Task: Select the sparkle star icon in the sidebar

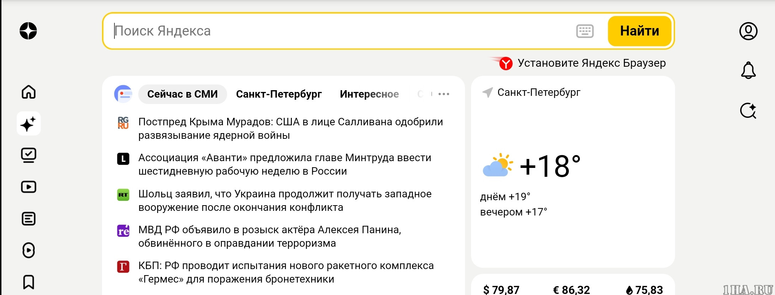Action: tap(28, 124)
